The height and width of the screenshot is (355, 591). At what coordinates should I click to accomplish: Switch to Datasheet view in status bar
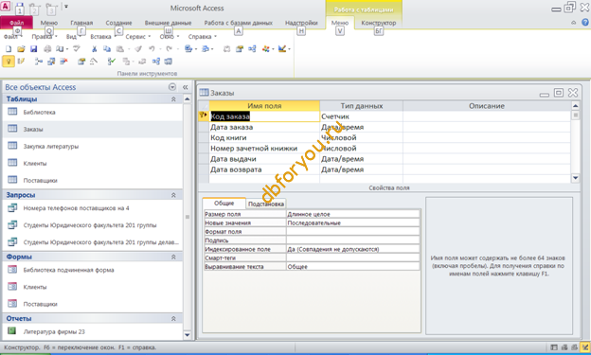(x=554, y=347)
